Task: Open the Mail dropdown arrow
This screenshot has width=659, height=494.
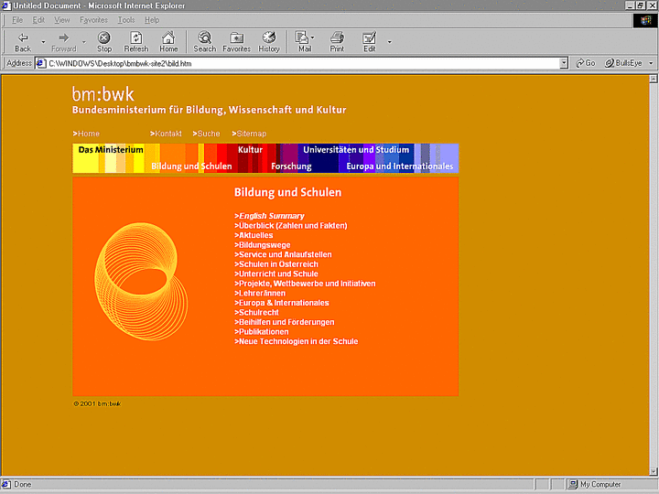Action: [x=312, y=38]
